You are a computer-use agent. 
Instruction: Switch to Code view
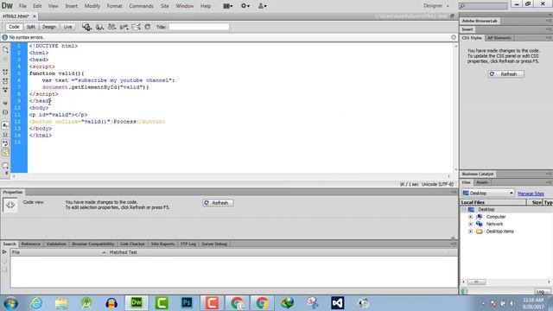(x=14, y=27)
